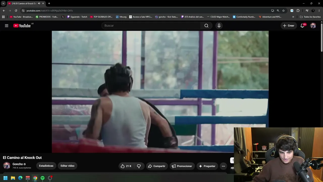Open File Explorer from the taskbar

(x=13, y=178)
